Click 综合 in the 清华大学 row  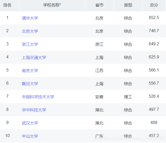[128, 18]
